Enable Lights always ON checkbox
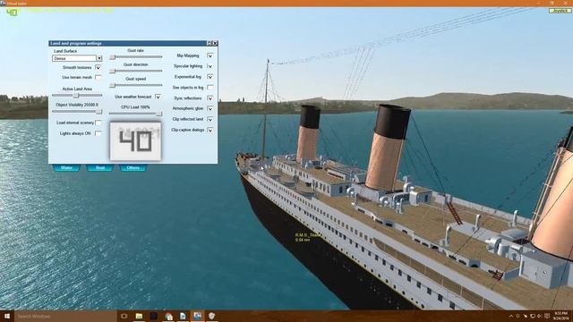 (98, 133)
